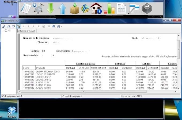Search text with binoculars icon
The height and width of the screenshot is (120, 182).
pyautogui.click(x=54, y=26)
